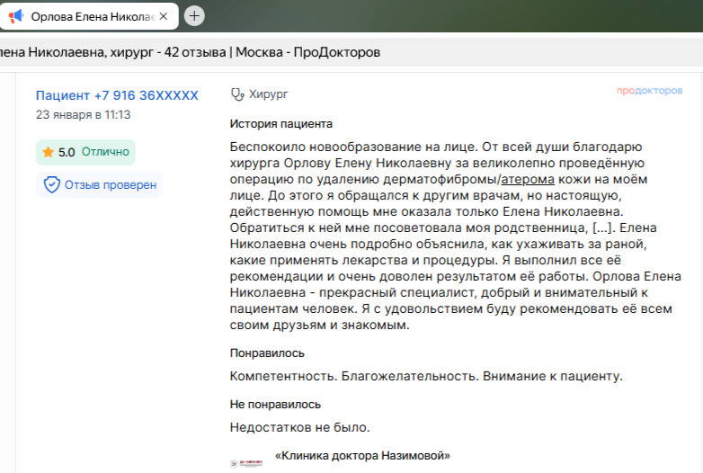Click the ПроДокторов logo in the review corner
Screen dimensions: 703x473
[649, 91]
